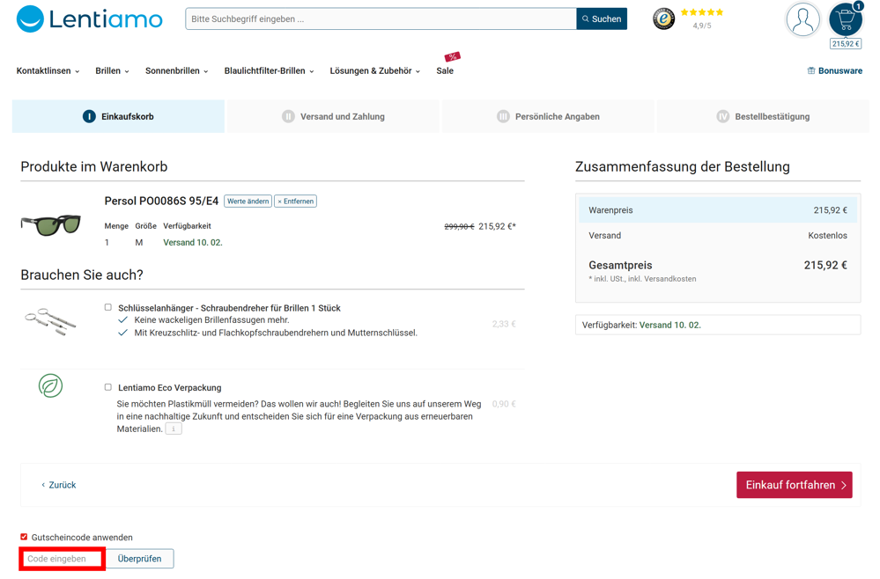The width and height of the screenshot is (880, 579).
Task: Open the shopping cart icon
Action: coord(845,19)
